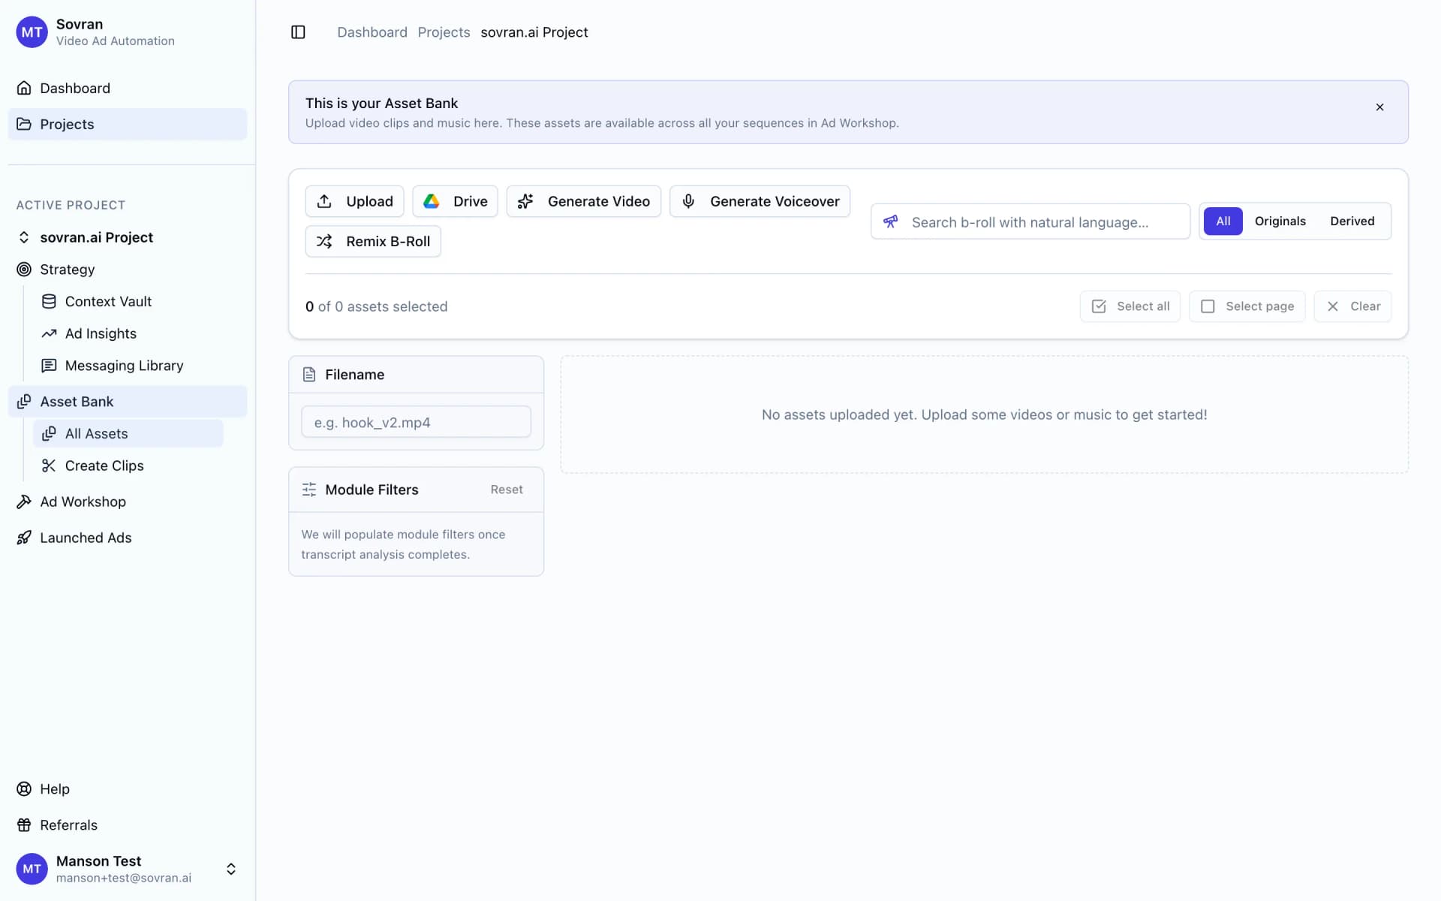Switch filter to Originals
Image resolution: width=1441 pixels, height=901 pixels.
click(1280, 221)
